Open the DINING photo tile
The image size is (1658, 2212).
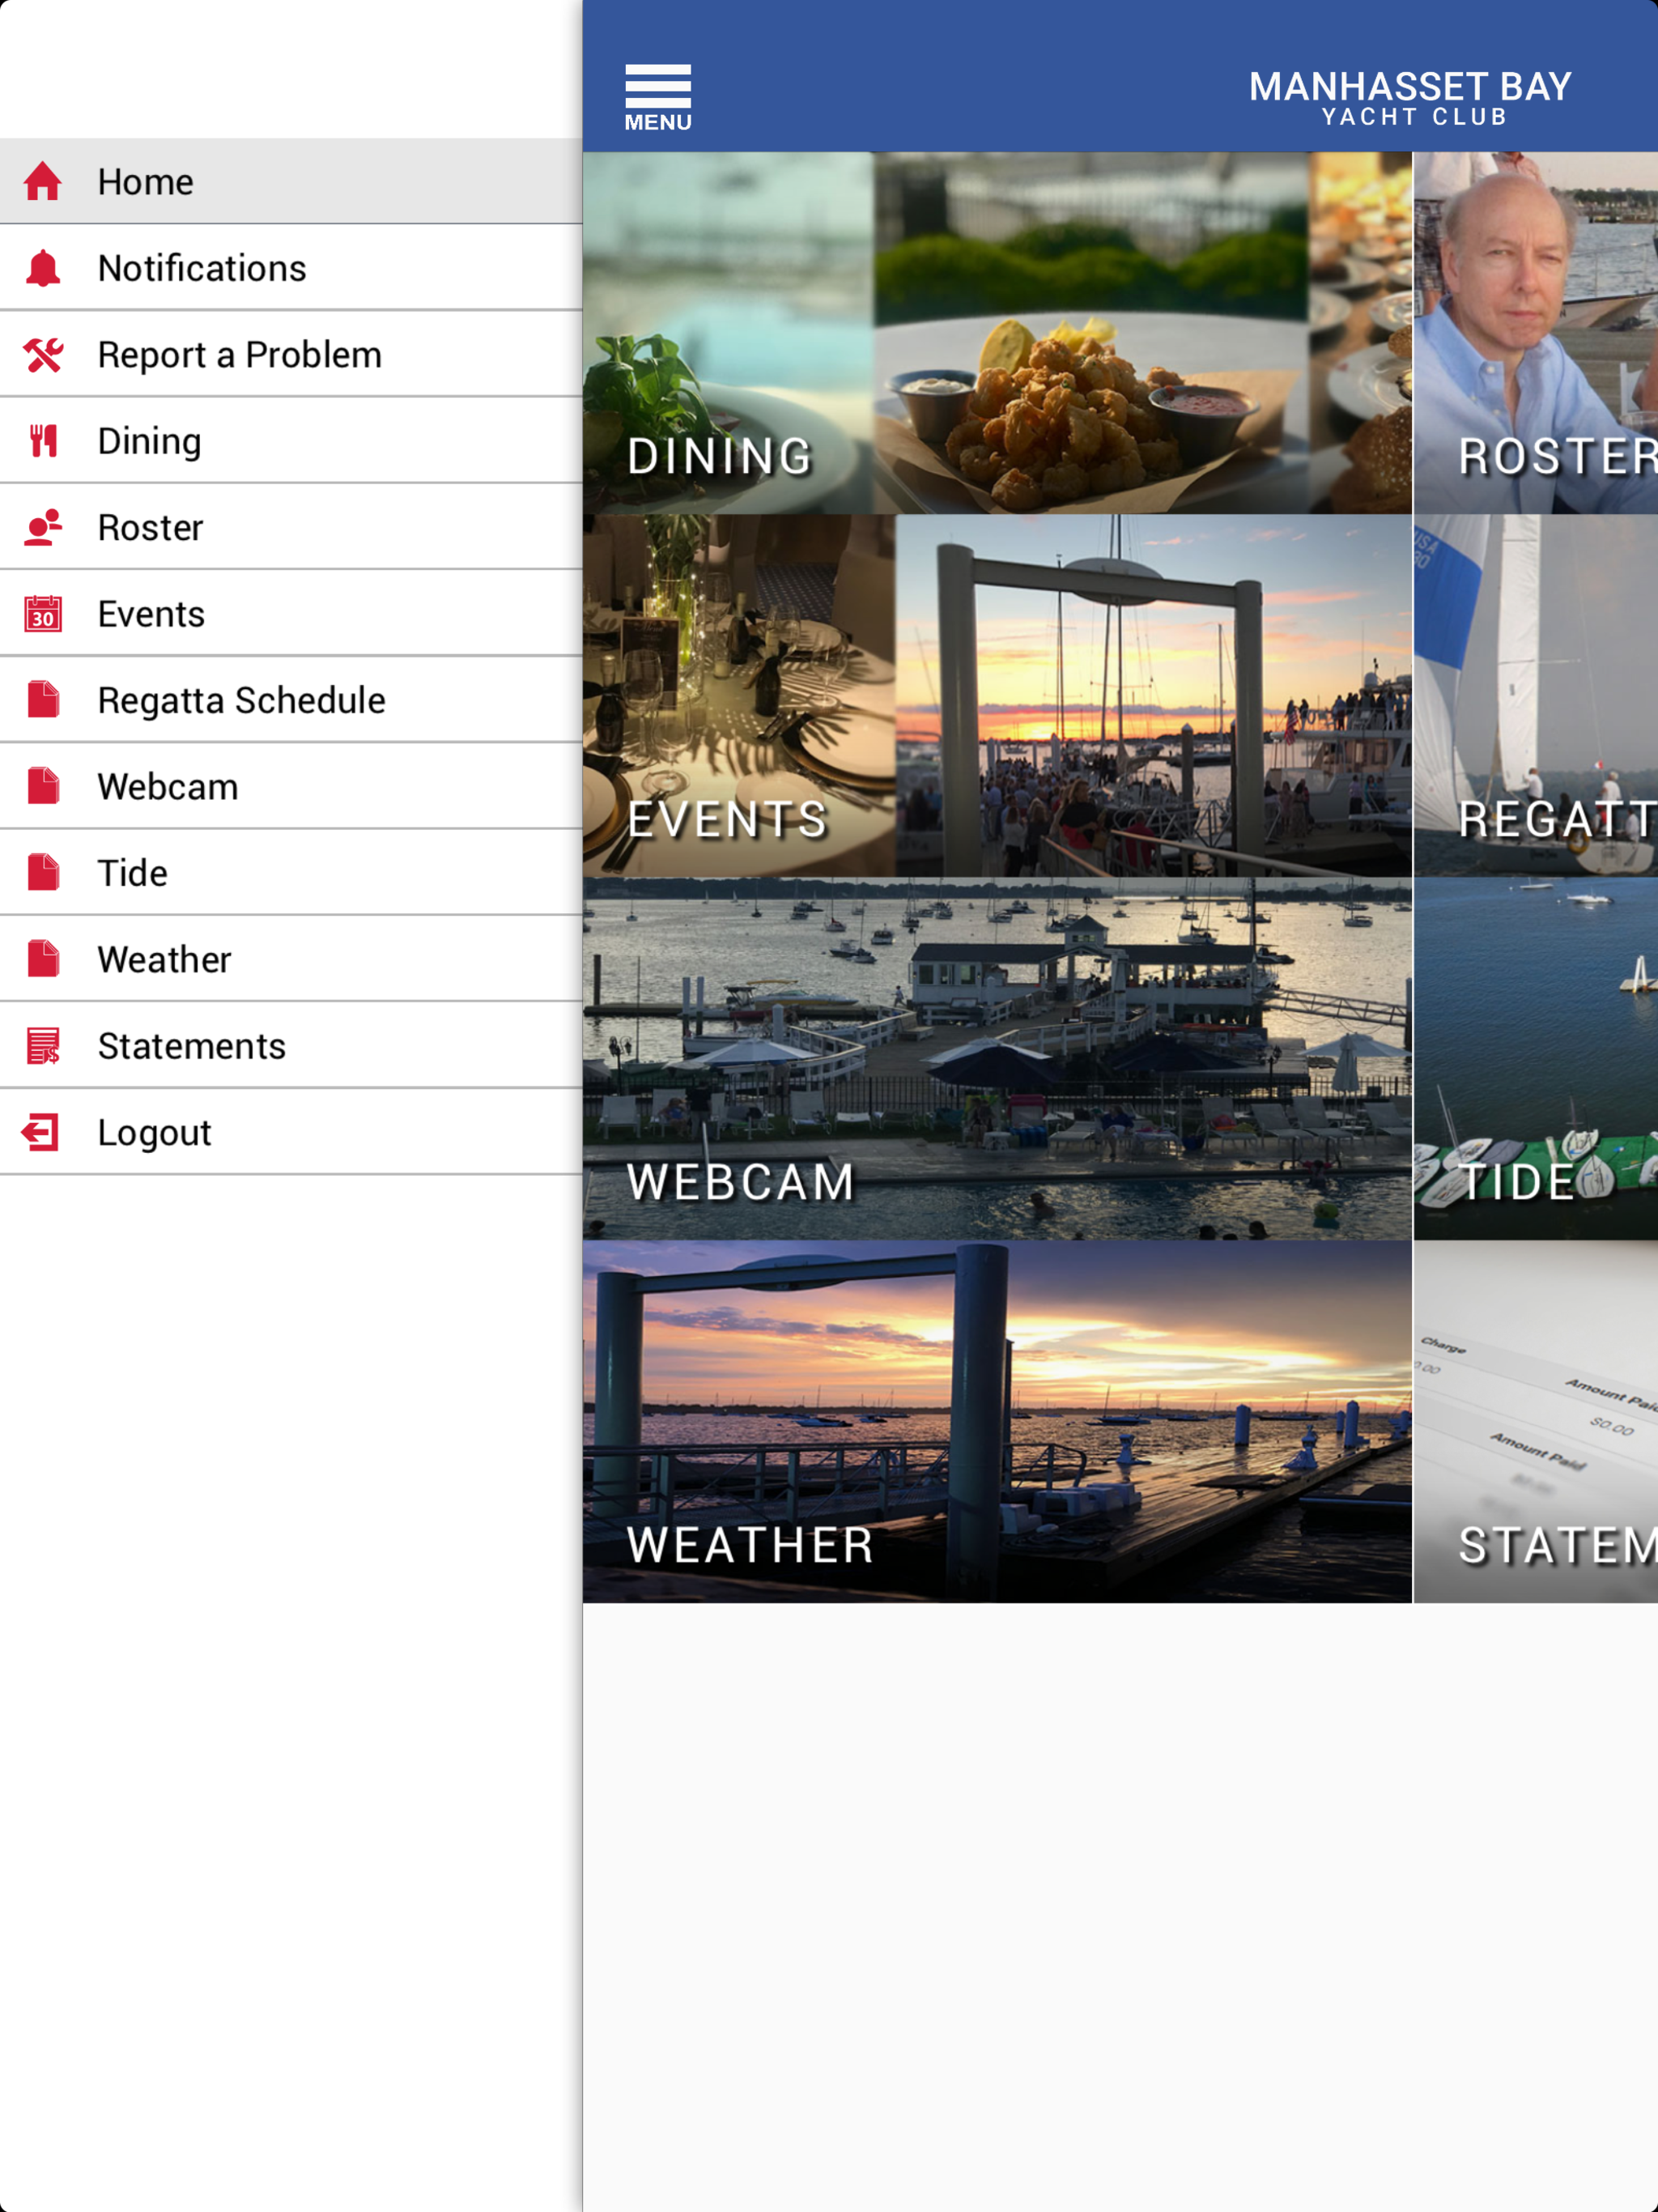point(997,333)
